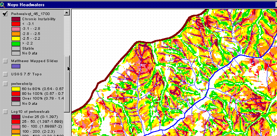
Task: Uncheck the Pwhwelvqt_45_1700 theme checkbox
Action: pos(5,14)
